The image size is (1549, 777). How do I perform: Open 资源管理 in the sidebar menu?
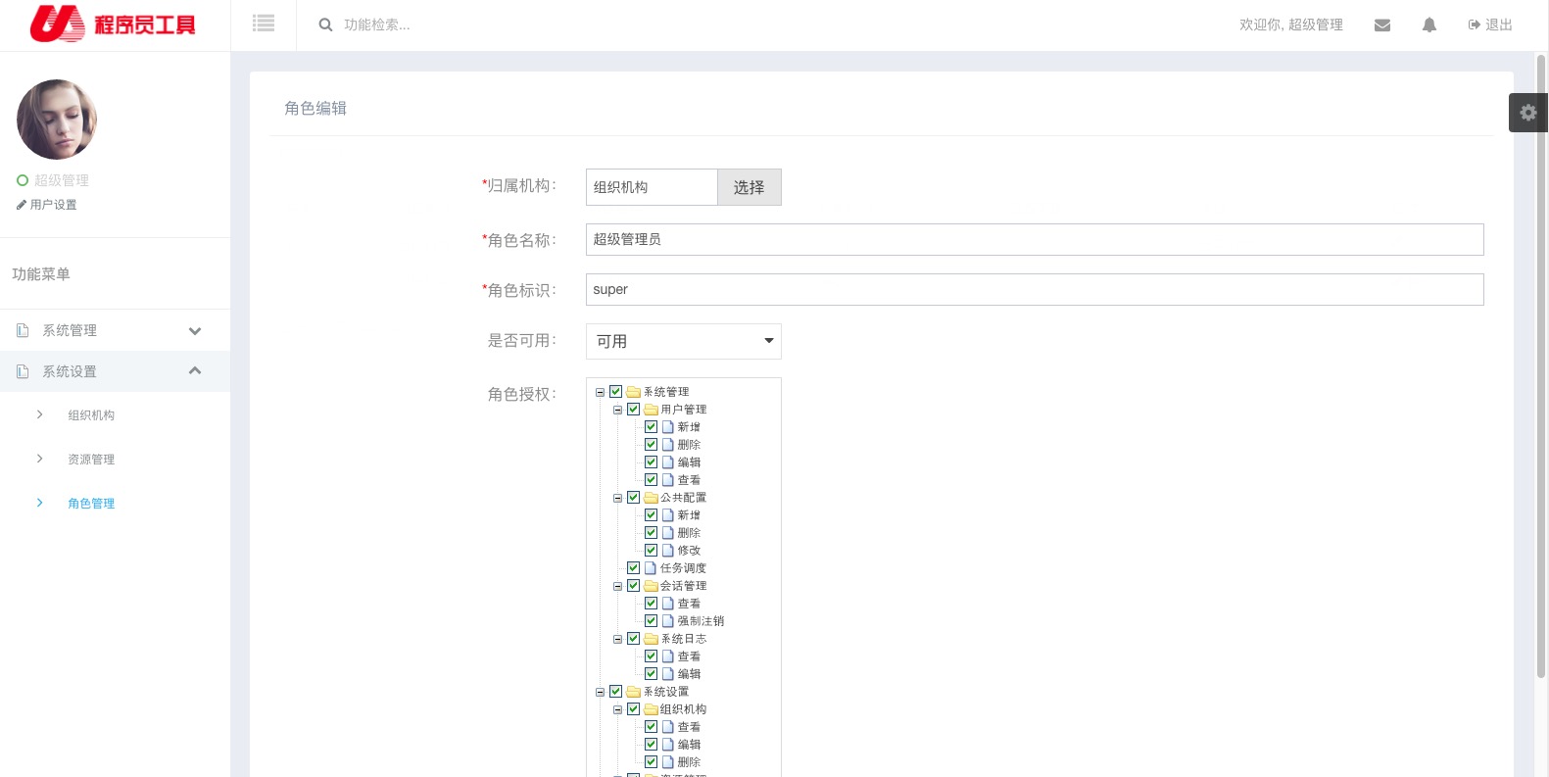(x=91, y=460)
